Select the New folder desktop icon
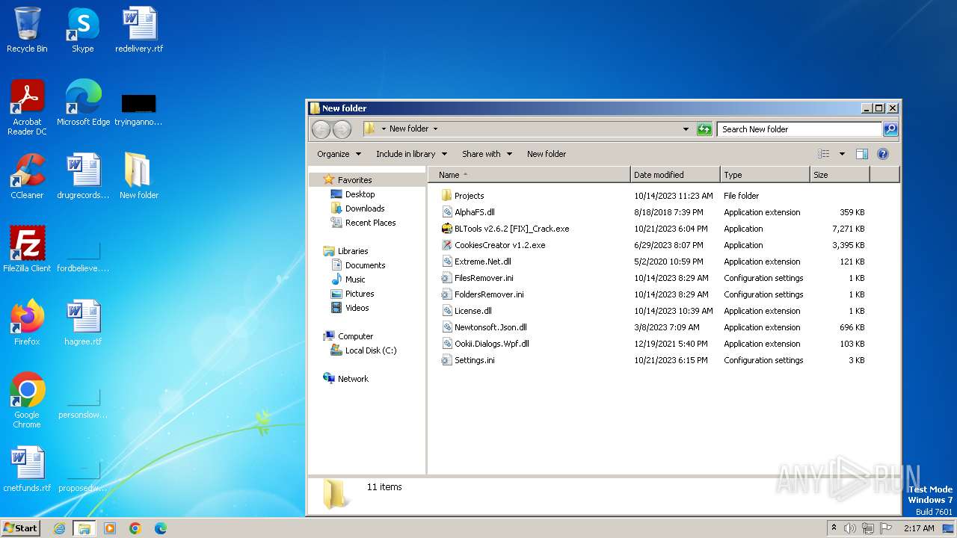 [x=139, y=176]
